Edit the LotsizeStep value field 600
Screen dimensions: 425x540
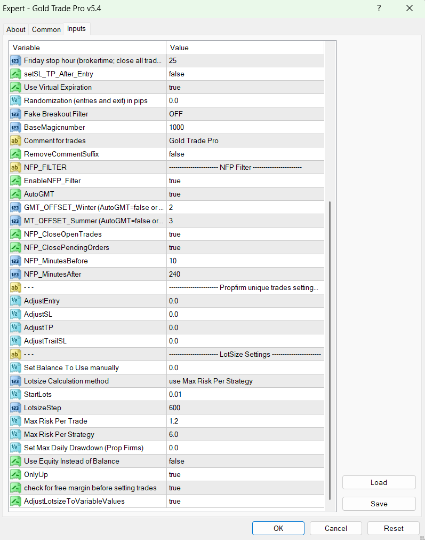(x=245, y=408)
